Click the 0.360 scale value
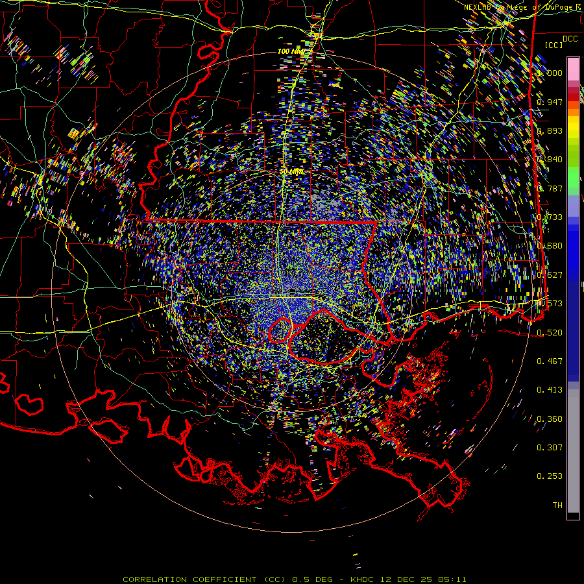 [550, 419]
